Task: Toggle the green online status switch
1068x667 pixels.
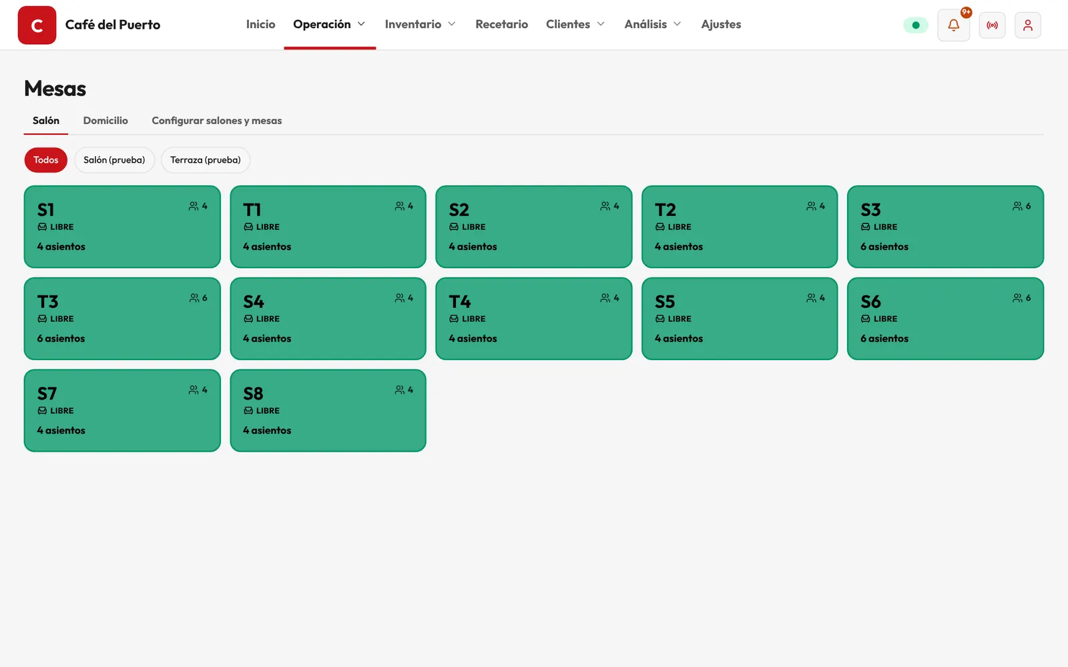Action: tap(915, 25)
